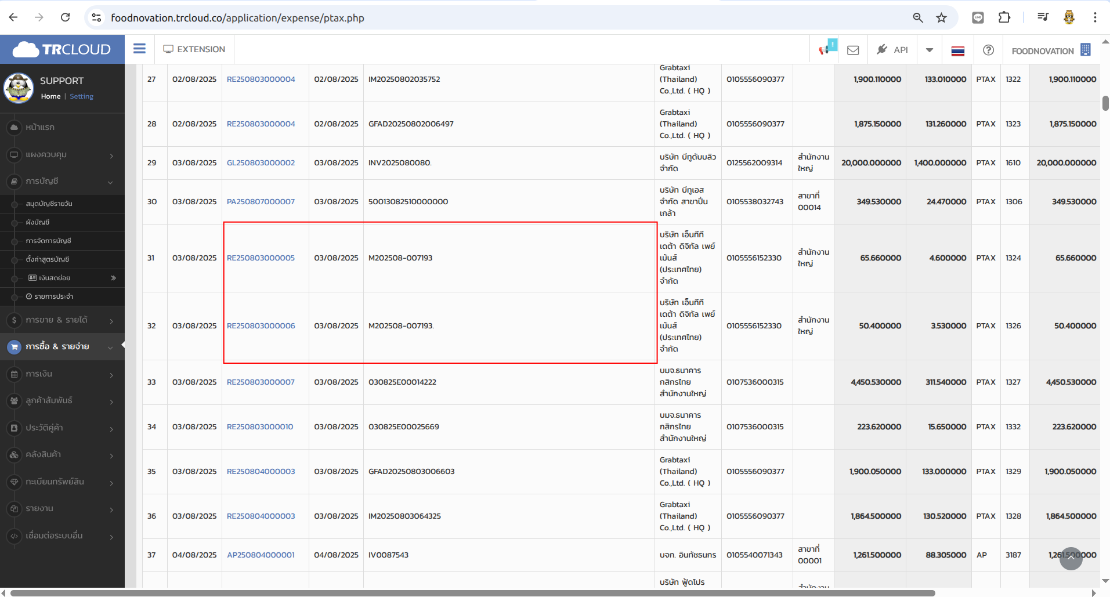Click the hamburger menu toggle icon
Image resolution: width=1110 pixels, height=597 pixels.
[x=139, y=49]
